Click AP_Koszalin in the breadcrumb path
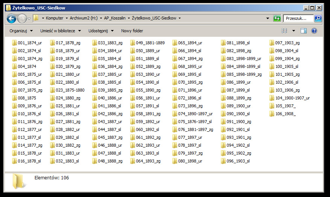This screenshot has height=197, width=330. [x=115, y=18]
